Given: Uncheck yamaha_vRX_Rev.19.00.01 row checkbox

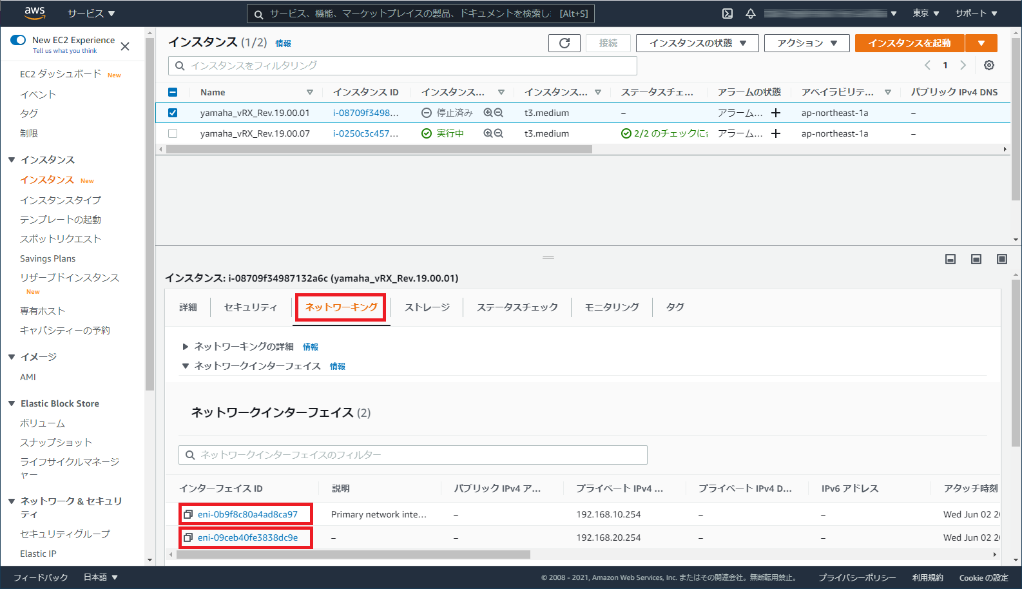Looking at the screenshot, I should point(173,113).
